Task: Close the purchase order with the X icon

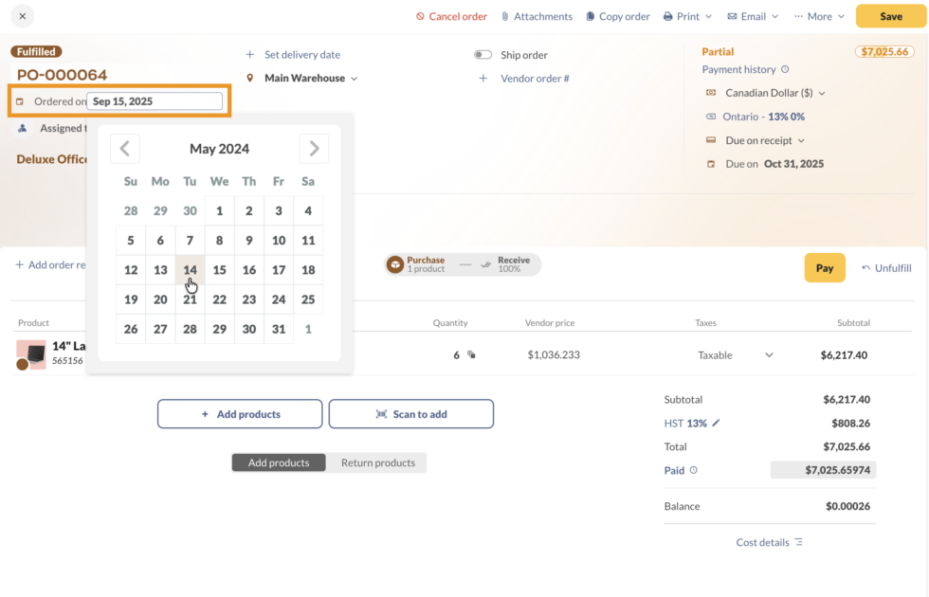Action: 23,16
